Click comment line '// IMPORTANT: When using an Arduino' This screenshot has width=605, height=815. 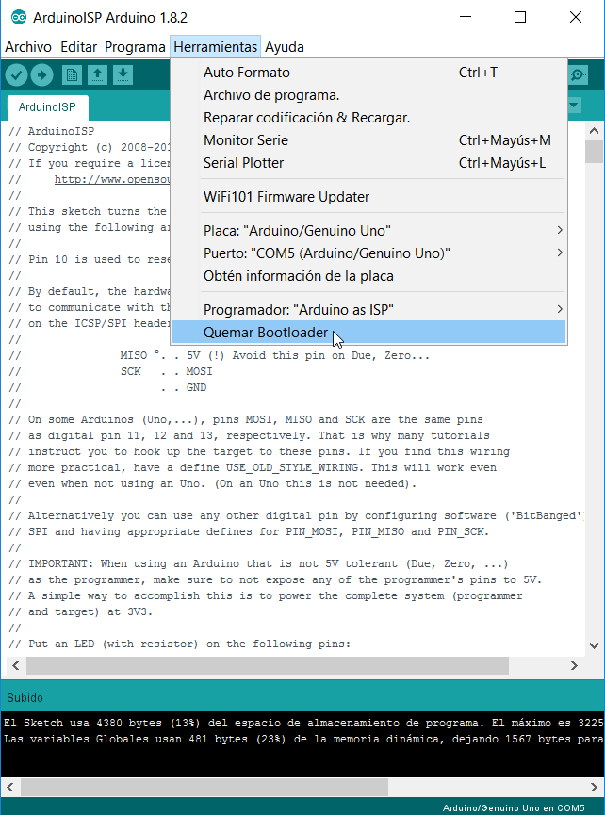coord(258,564)
